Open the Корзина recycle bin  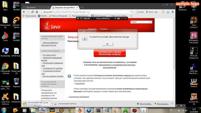click(x=16, y=83)
